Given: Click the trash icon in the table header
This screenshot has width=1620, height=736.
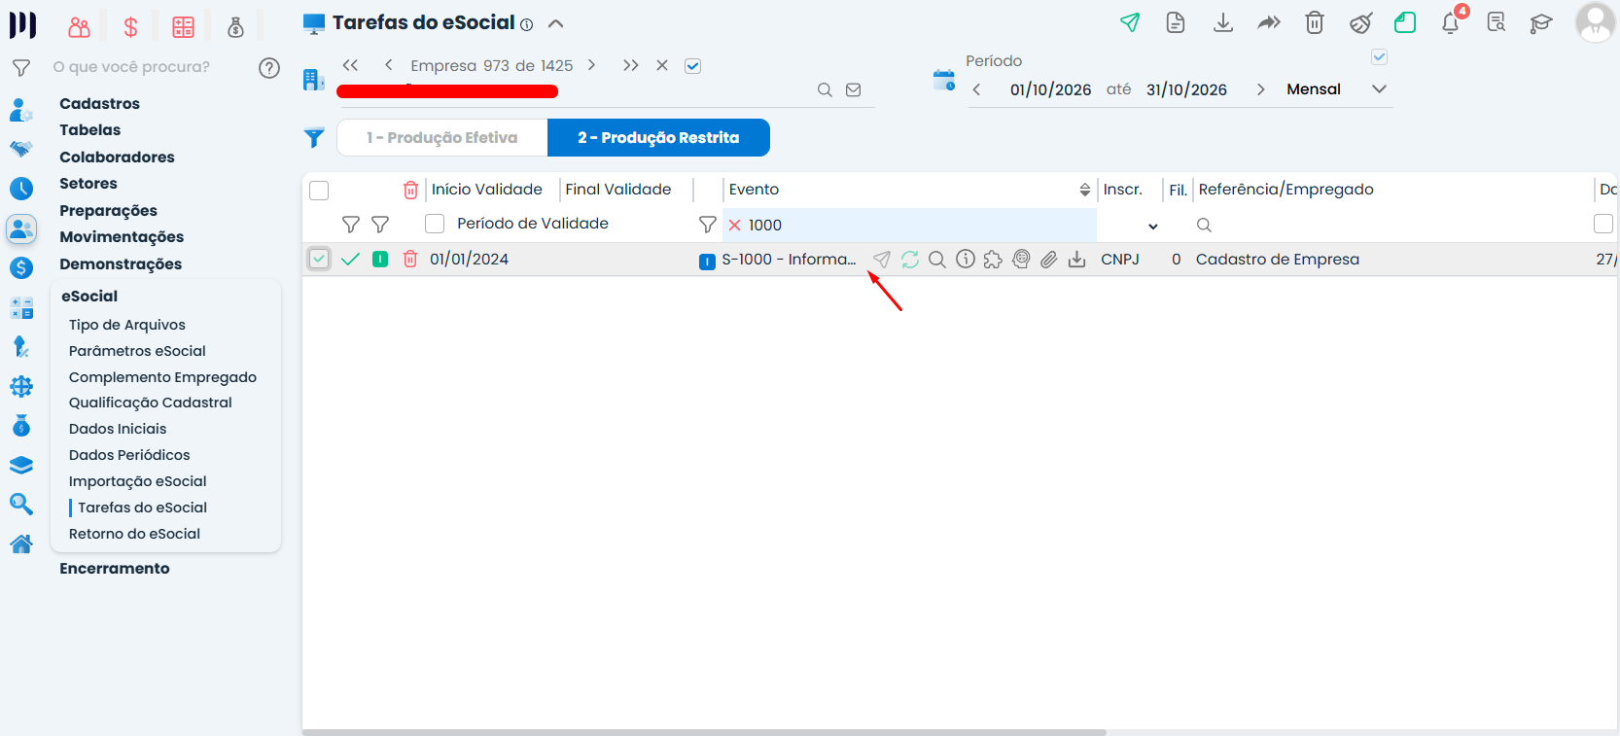Looking at the screenshot, I should click(x=411, y=190).
